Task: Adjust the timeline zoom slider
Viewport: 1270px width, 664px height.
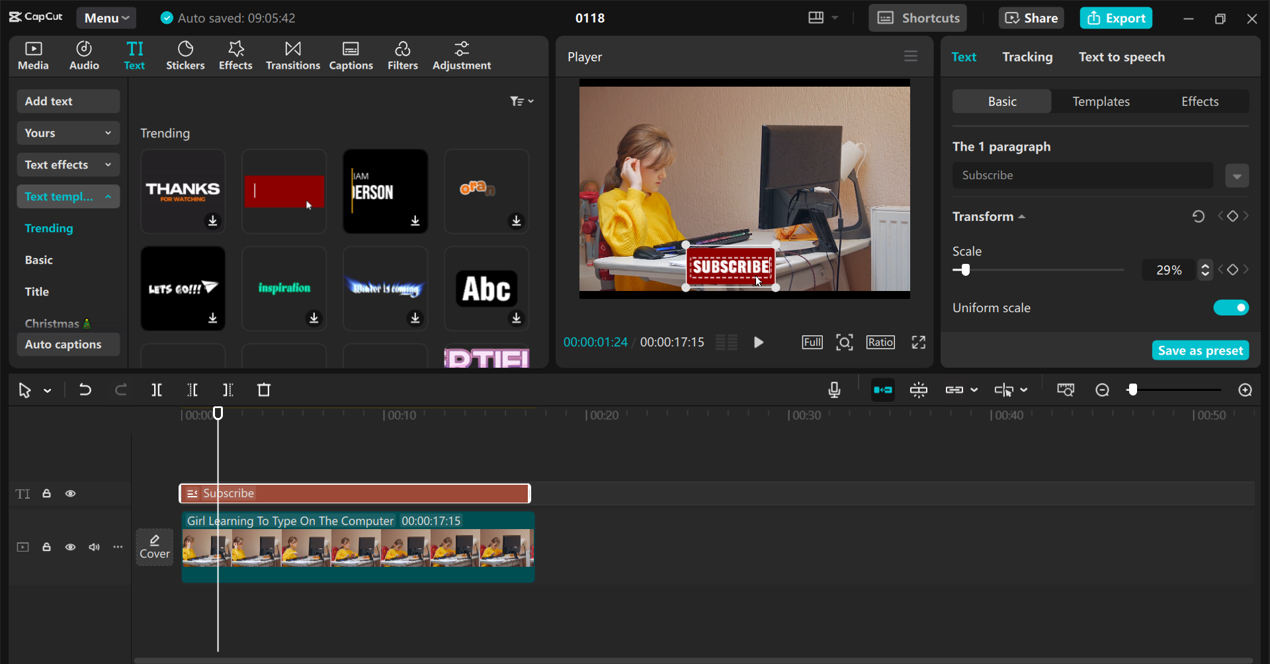Action: click(x=1133, y=390)
